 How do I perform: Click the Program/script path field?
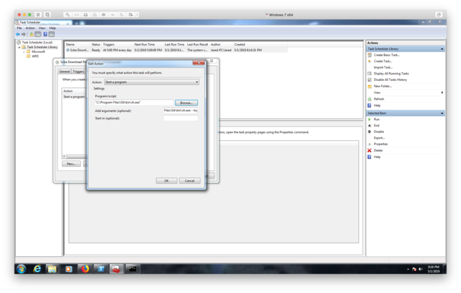point(134,102)
